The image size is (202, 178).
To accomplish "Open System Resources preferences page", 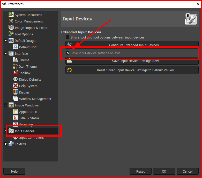I will (x=28, y=15).
